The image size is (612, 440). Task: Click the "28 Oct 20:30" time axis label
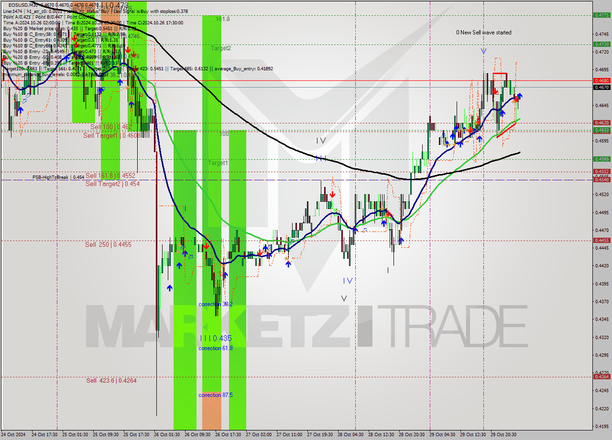(412, 435)
